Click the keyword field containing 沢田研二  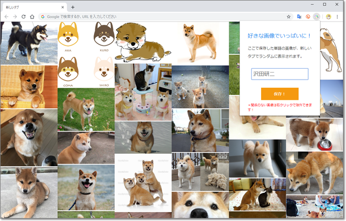(280, 74)
